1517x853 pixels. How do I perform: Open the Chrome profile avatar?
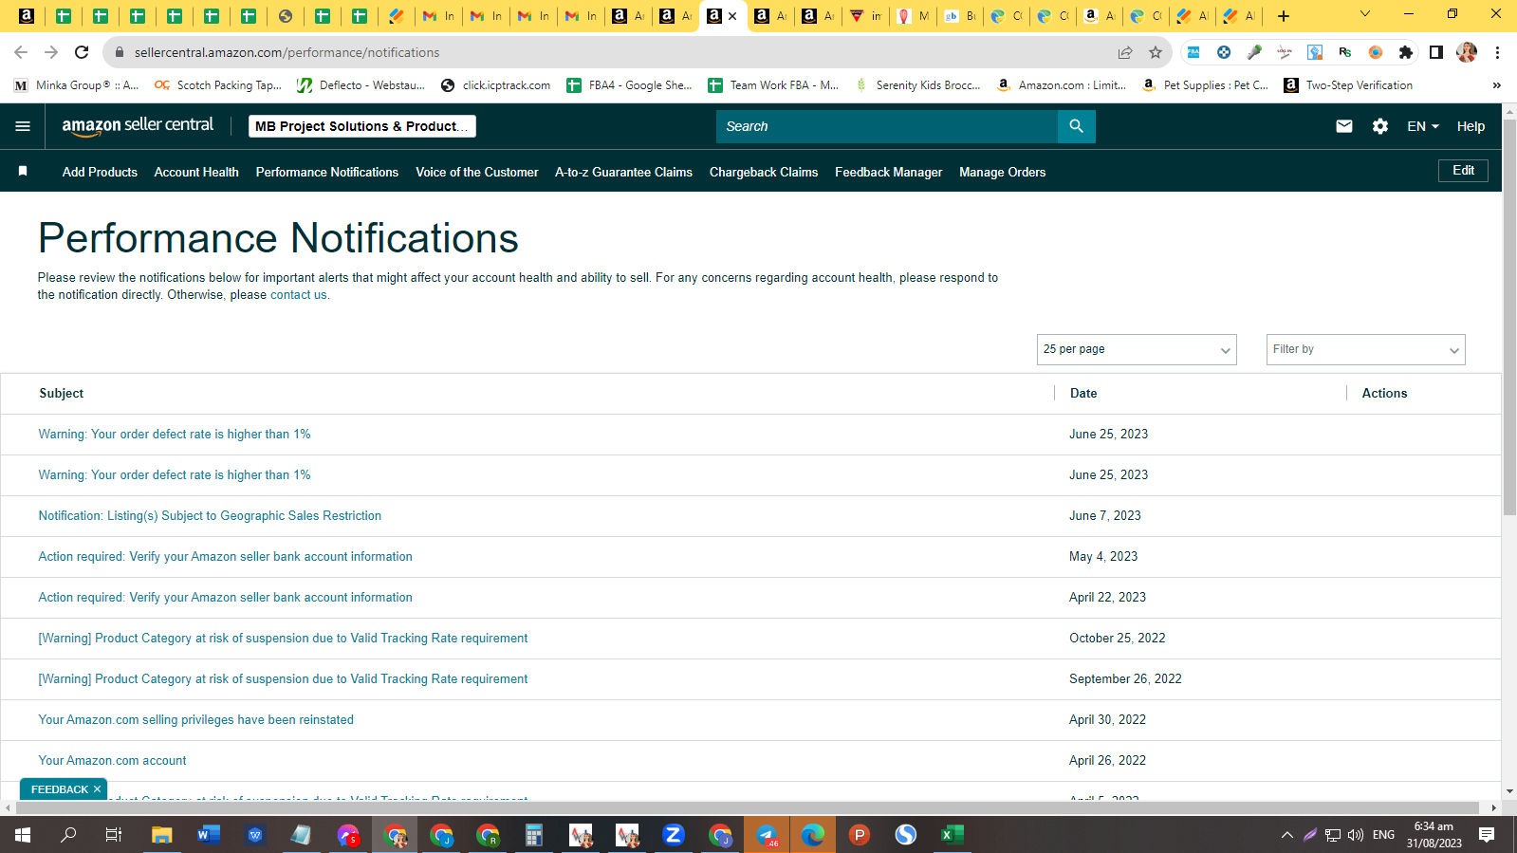pyautogui.click(x=1467, y=52)
